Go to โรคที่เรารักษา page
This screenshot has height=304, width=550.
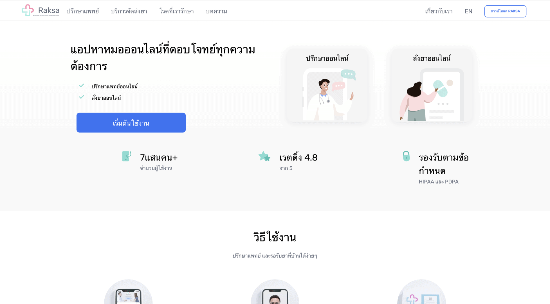[x=176, y=11]
